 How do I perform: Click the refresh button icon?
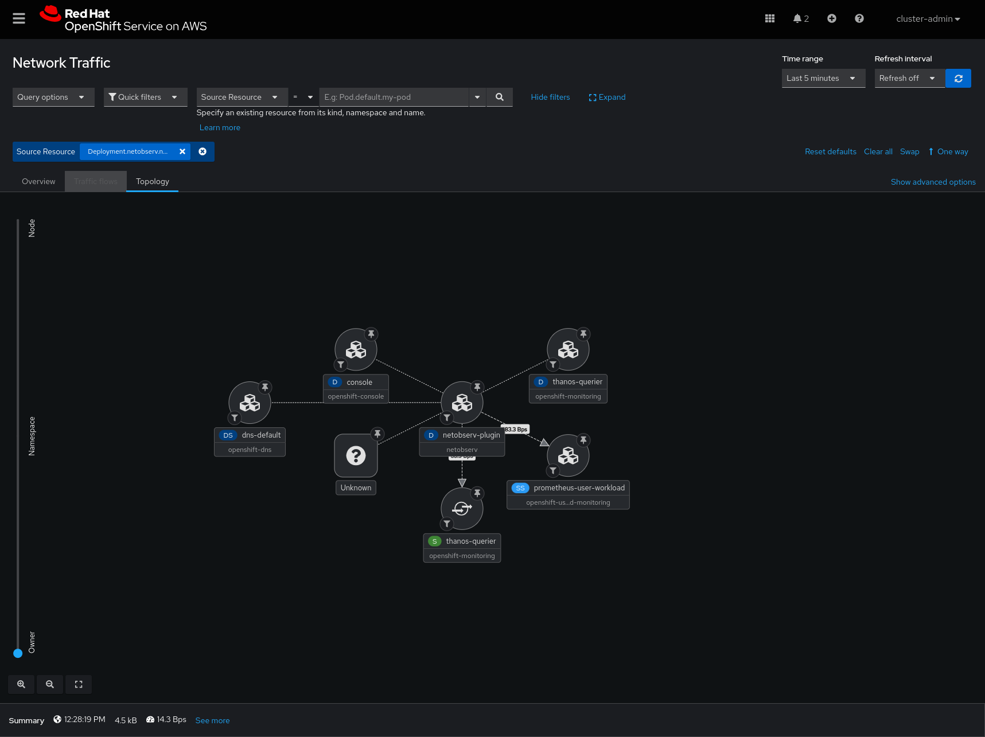(x=958, y=79)
